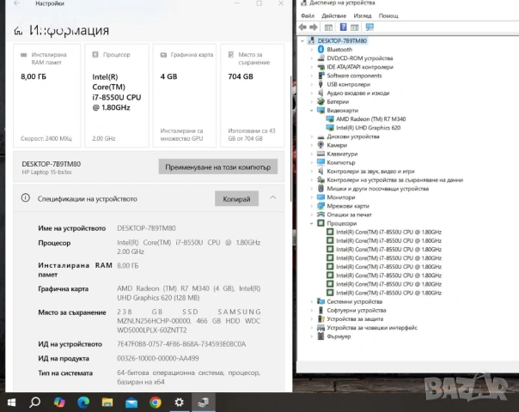Expand the Мишки и други посочващи устройства category
The width and height of the screenshot is (519, 412).
(x=311, y=189)
